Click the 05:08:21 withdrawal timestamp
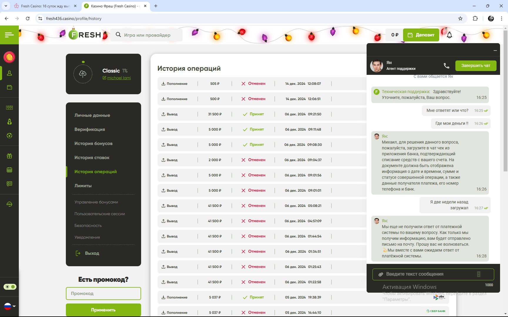 coord(303,206)
